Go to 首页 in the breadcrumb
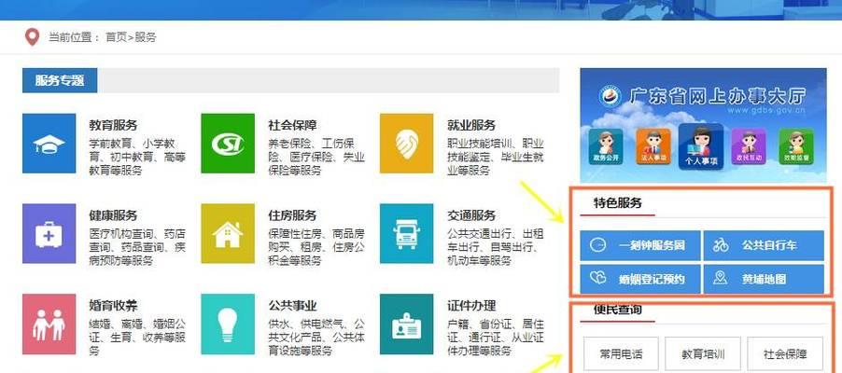The height and width of the screenshot is (373, 842). pyautogui.click(x=116, y=37)
